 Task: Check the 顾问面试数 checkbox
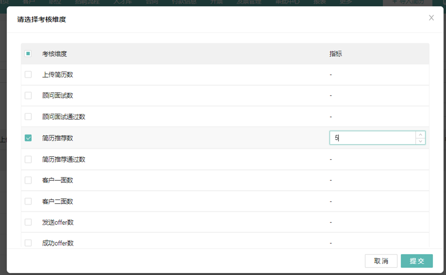[x=28, y=95]
